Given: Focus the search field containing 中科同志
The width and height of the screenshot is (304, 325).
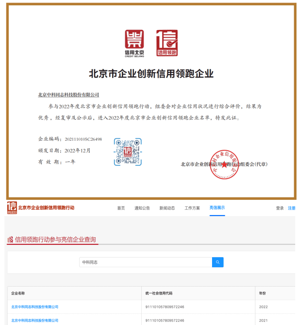Looking at the screenshot, I should point(145,262).
